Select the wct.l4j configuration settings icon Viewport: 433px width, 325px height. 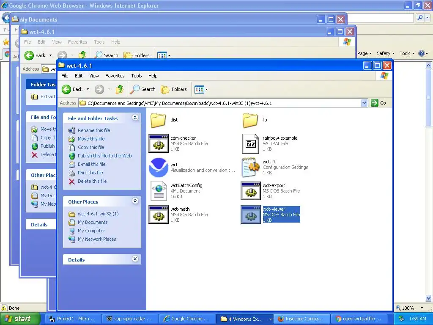250,168
